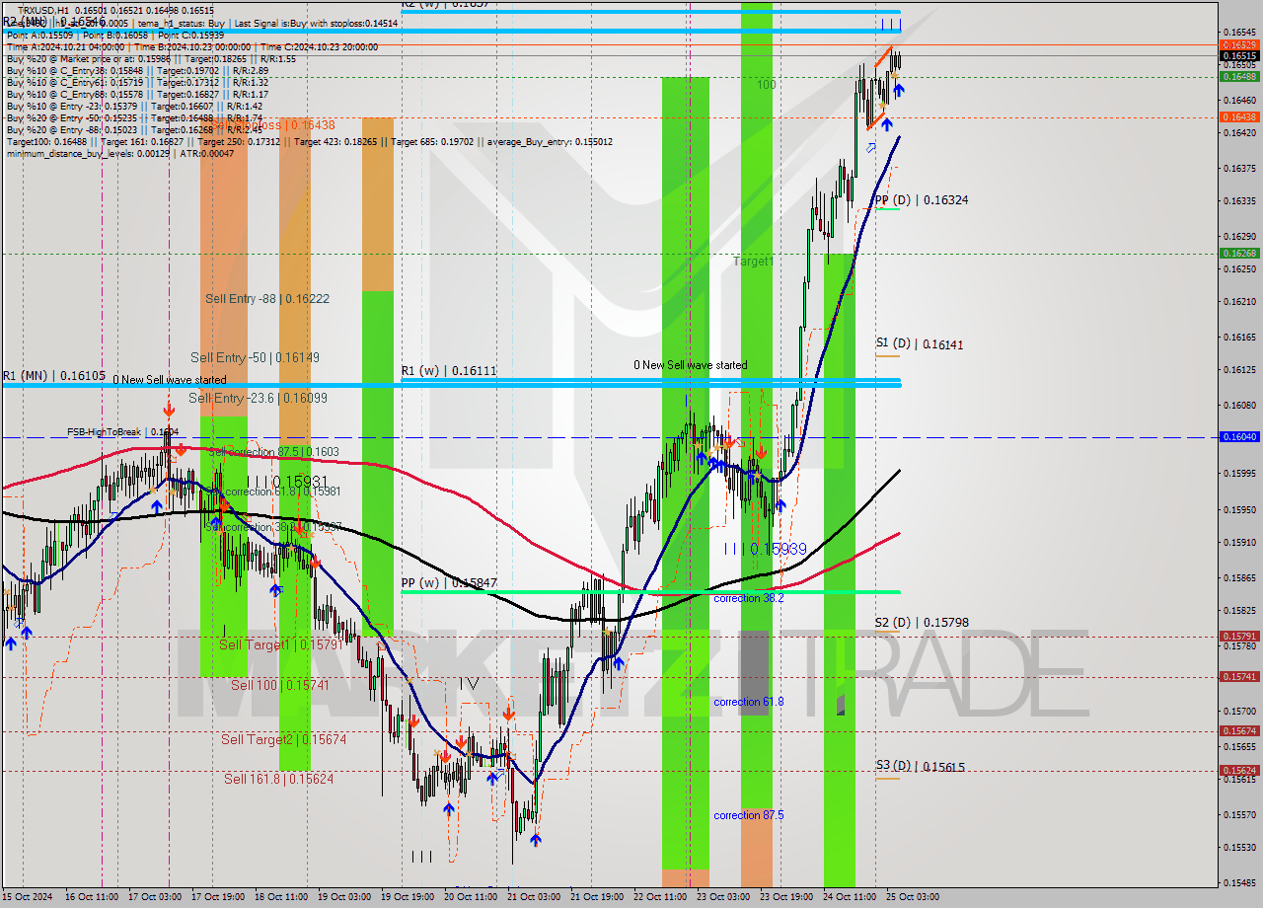Select the 'S1 (D) | 0.16141' label
Screen dimensions: 1263x908
920,344
